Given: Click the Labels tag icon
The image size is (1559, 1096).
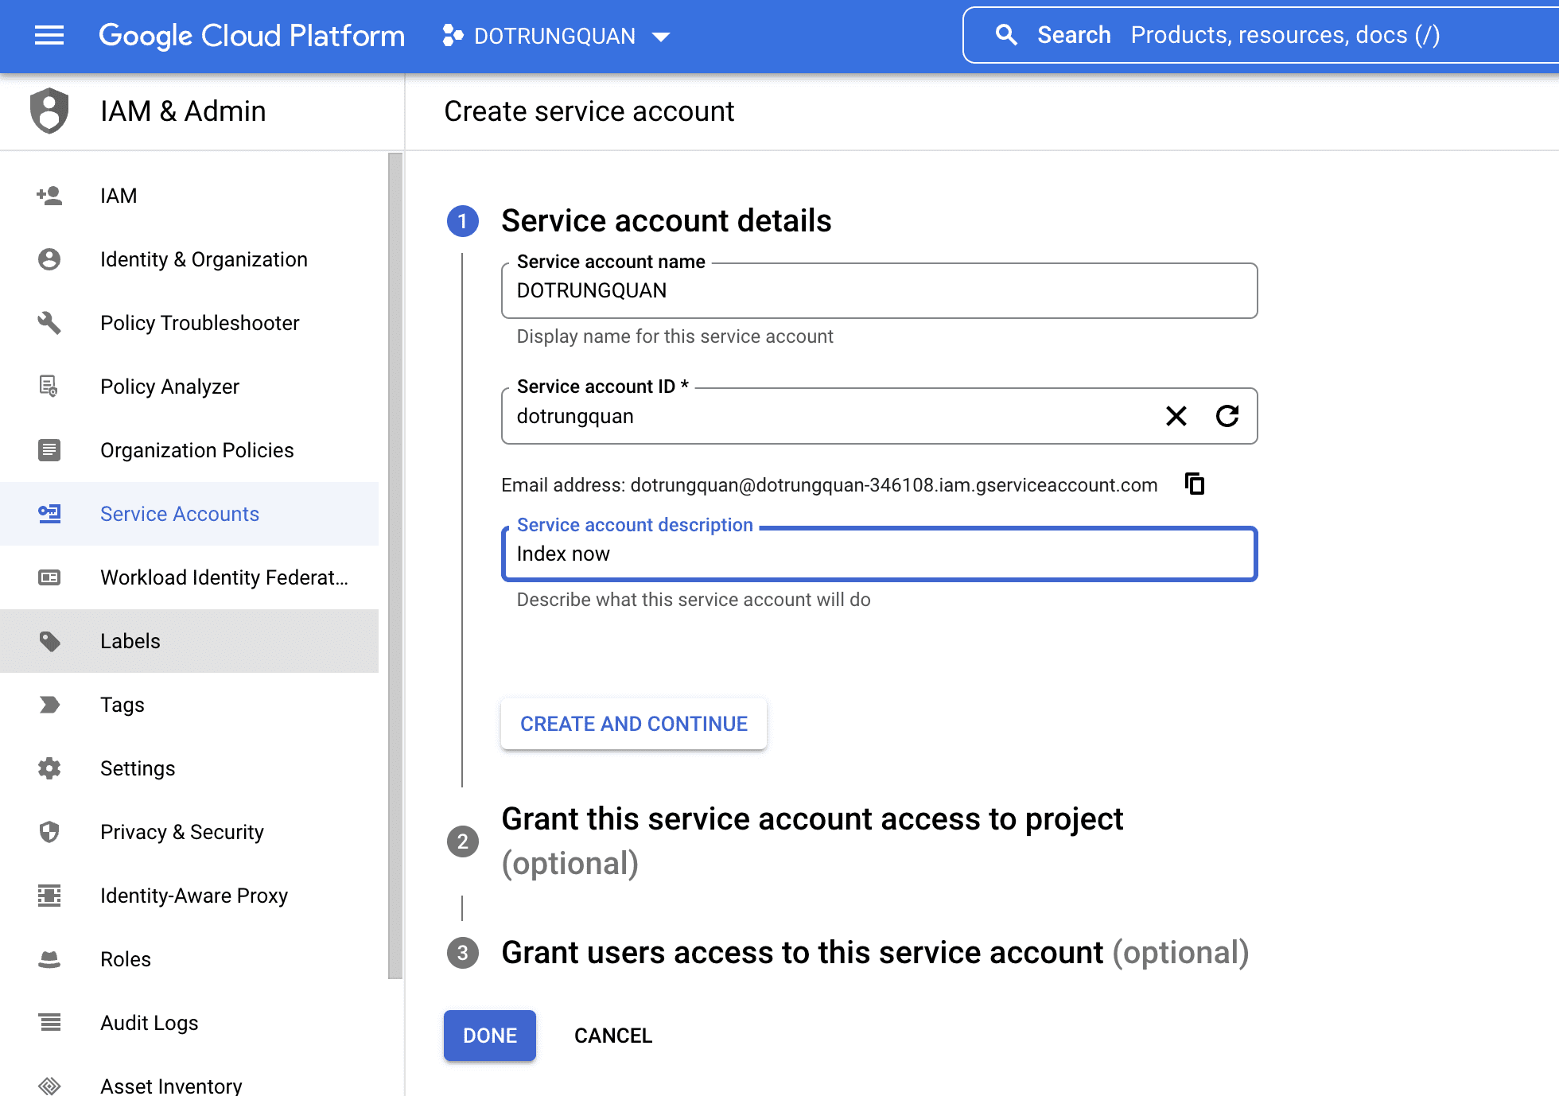Looking at the screenshot, I should click(x=49, y=641).
